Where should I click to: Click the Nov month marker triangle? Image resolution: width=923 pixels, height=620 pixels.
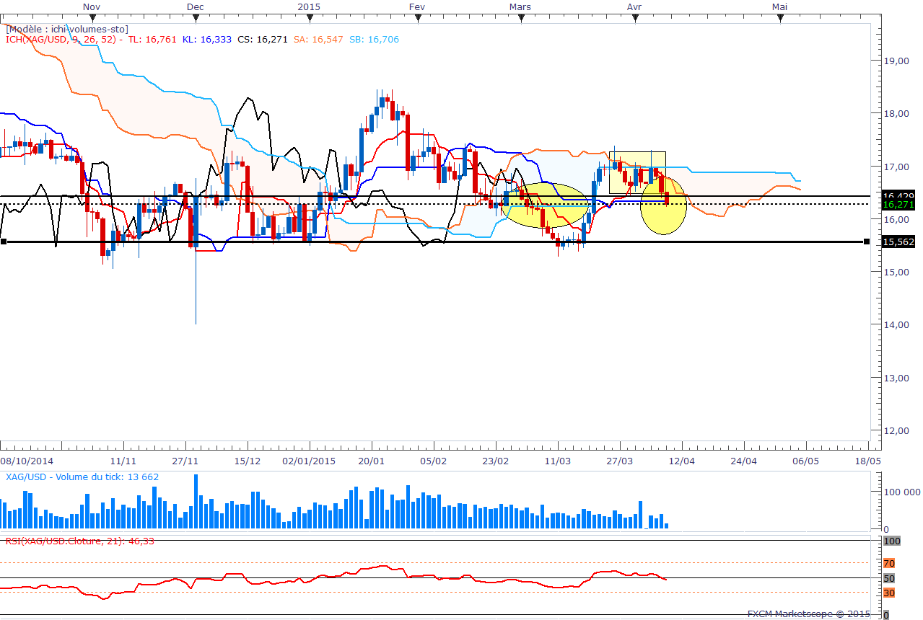click(91, 18)
